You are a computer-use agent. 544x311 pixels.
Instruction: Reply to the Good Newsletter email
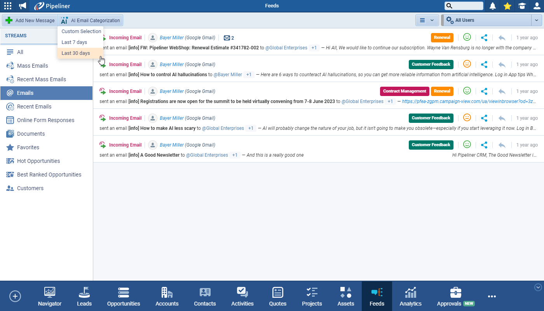click(x=502, y=145)
